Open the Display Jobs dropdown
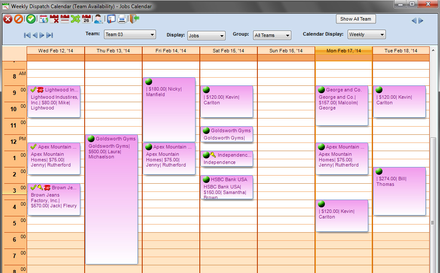The image size is (440, 273). [x=206, y=36]
